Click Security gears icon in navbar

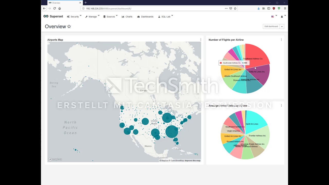click(x=68, y=17)
